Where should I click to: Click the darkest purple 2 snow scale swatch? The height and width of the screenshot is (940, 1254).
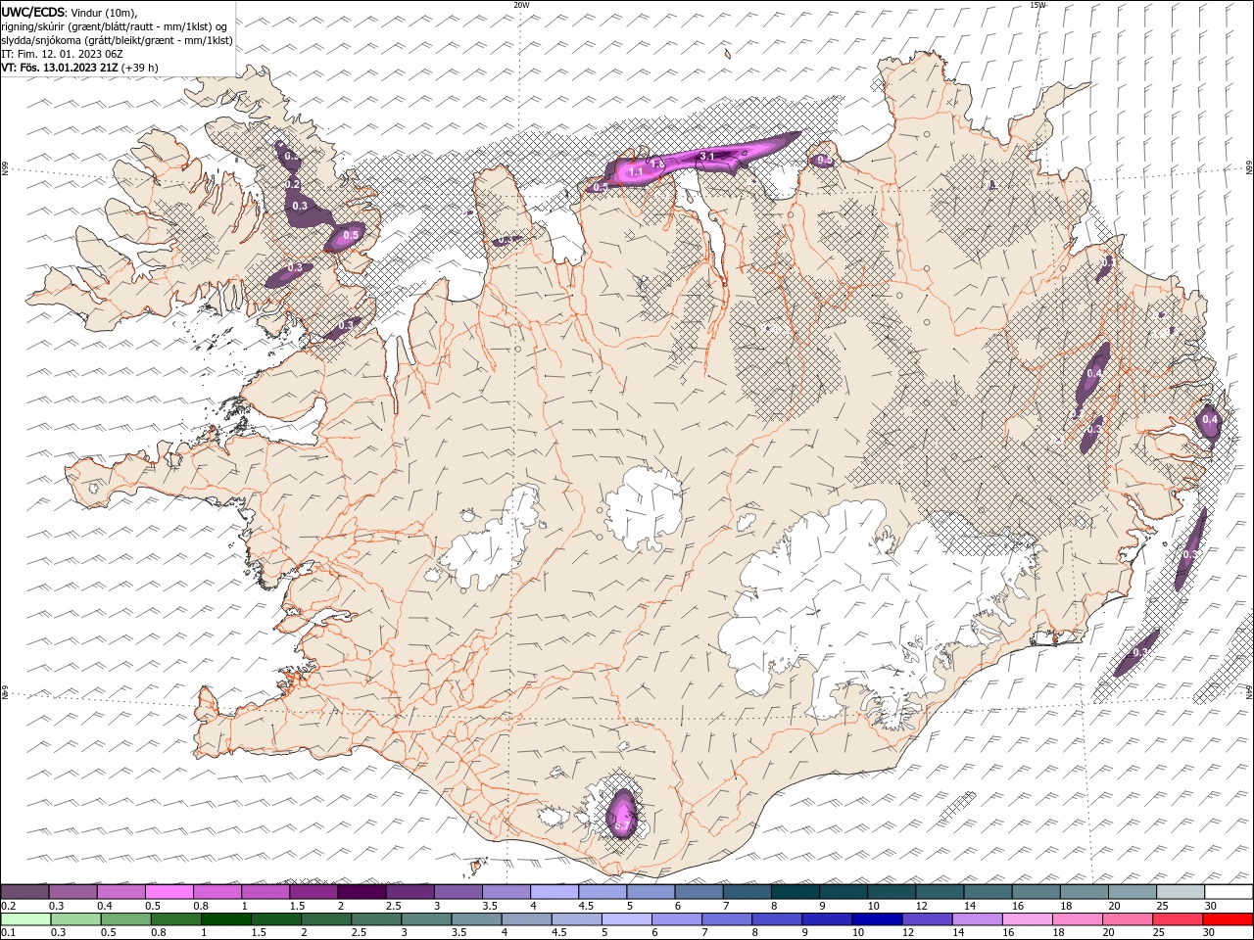[362, 892]
